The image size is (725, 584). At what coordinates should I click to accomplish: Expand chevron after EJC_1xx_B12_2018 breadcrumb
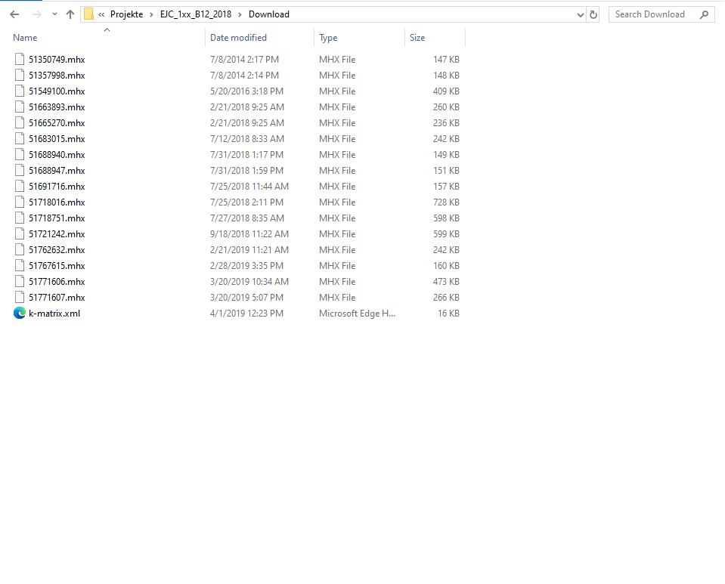coord(240,14)
